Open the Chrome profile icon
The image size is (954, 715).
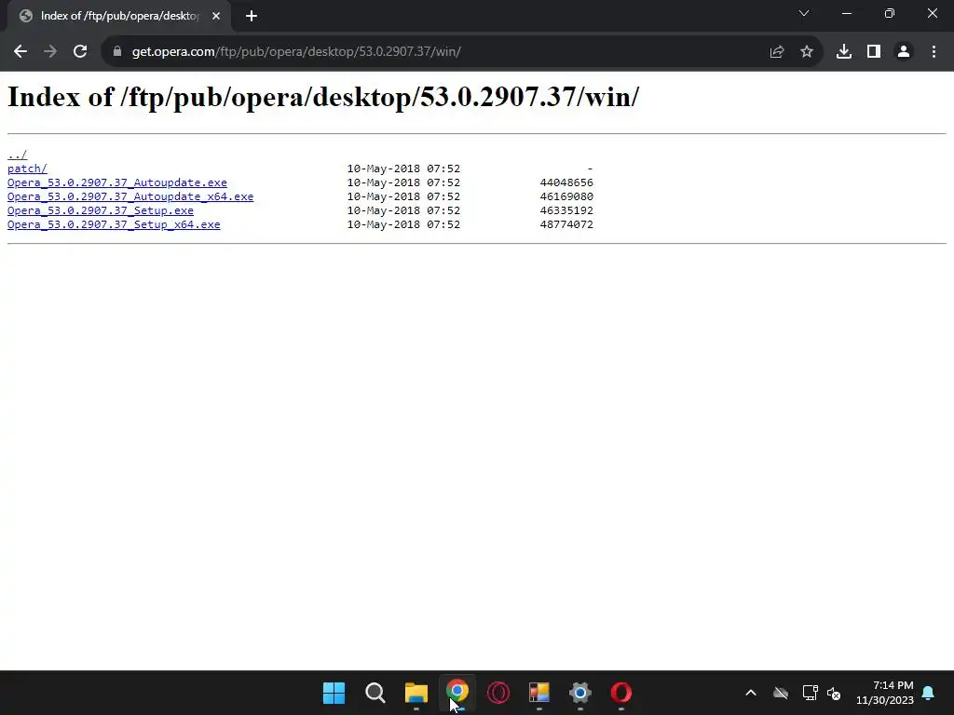[904, 52]
